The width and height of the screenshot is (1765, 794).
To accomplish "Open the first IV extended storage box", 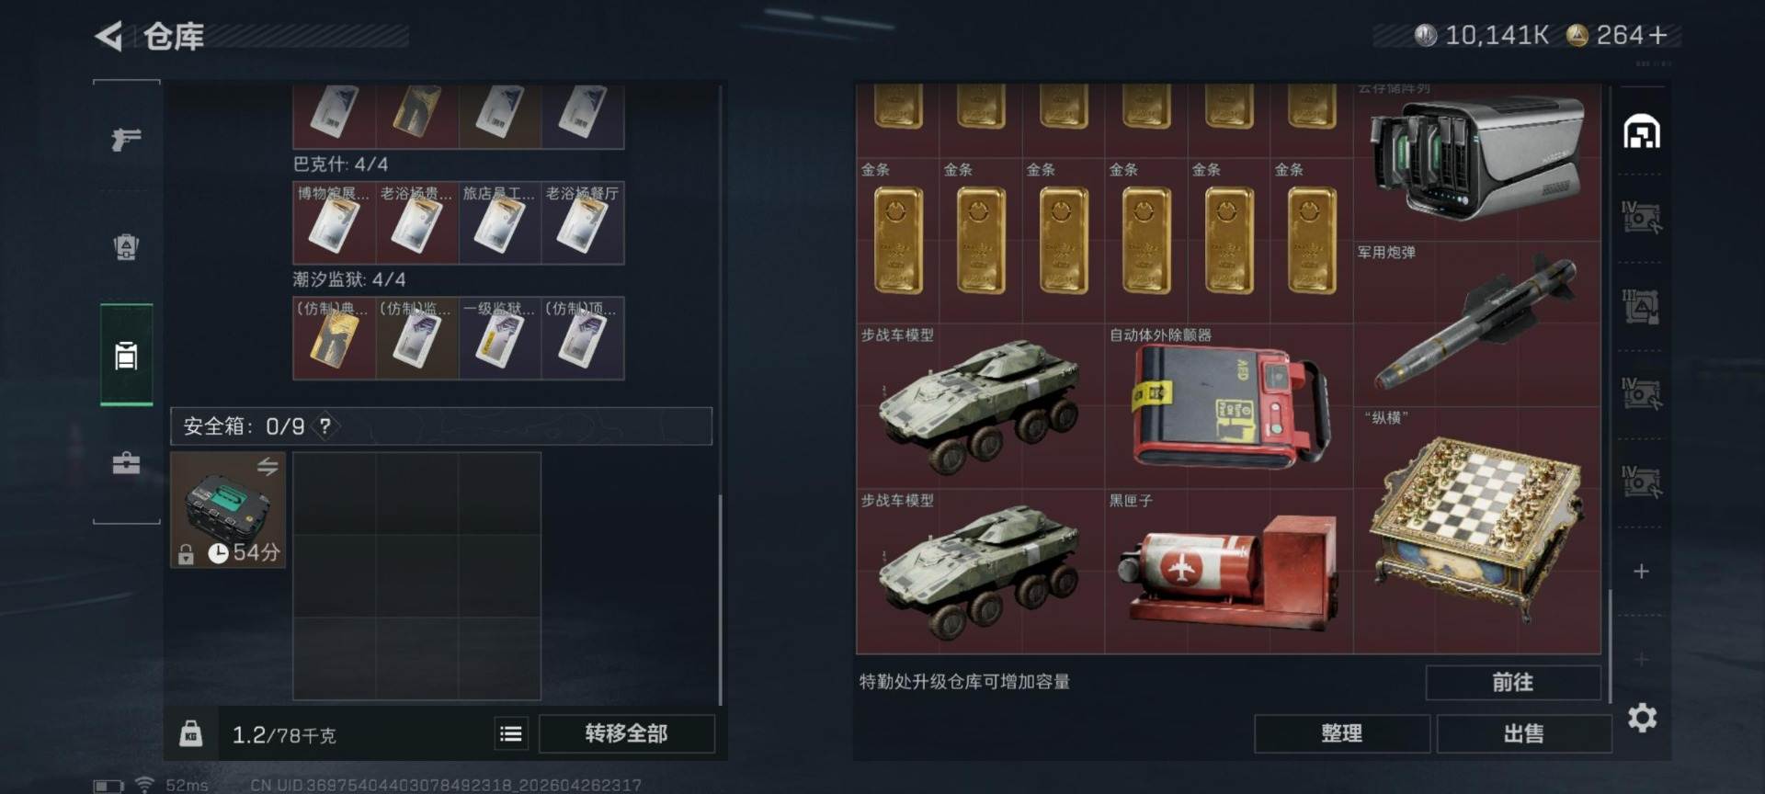I will pos(1641,218).
